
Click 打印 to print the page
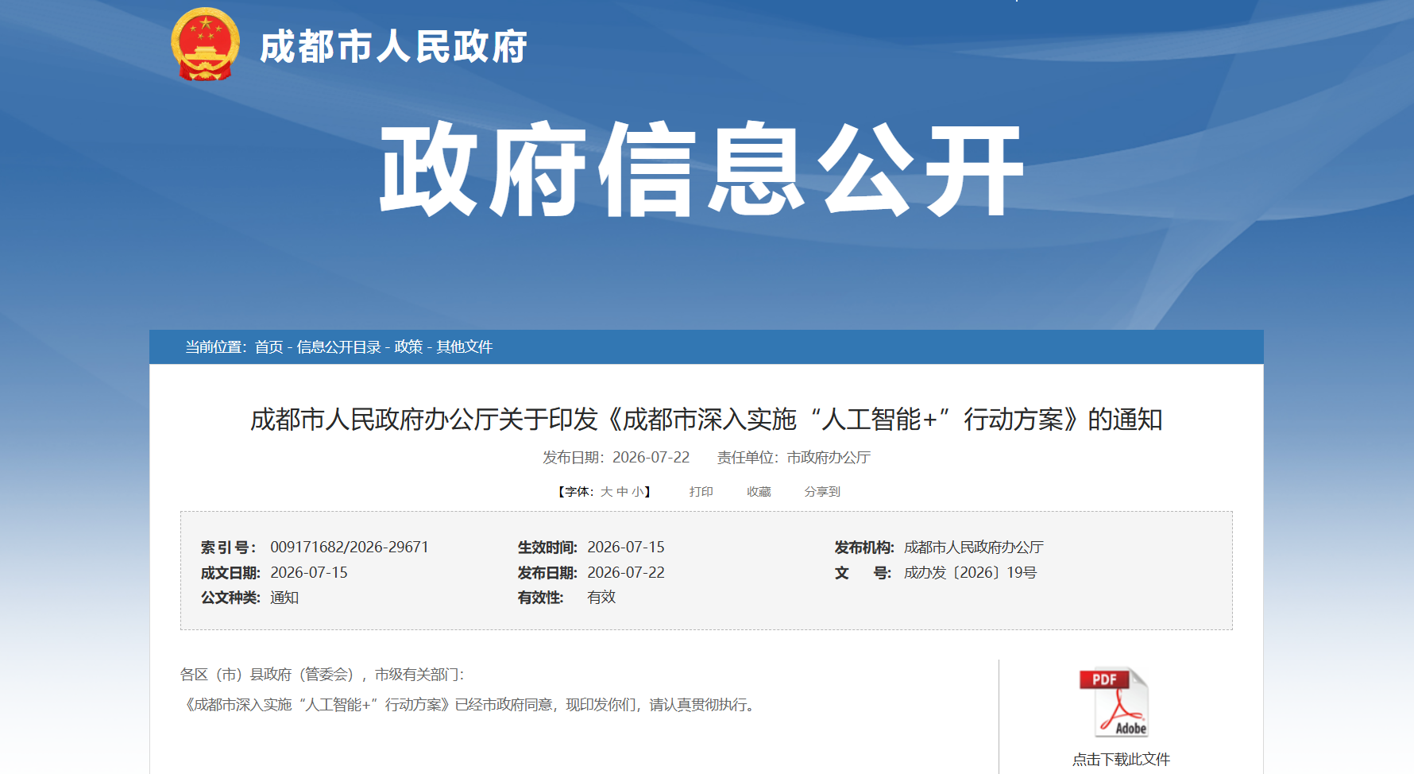point(701,492)
